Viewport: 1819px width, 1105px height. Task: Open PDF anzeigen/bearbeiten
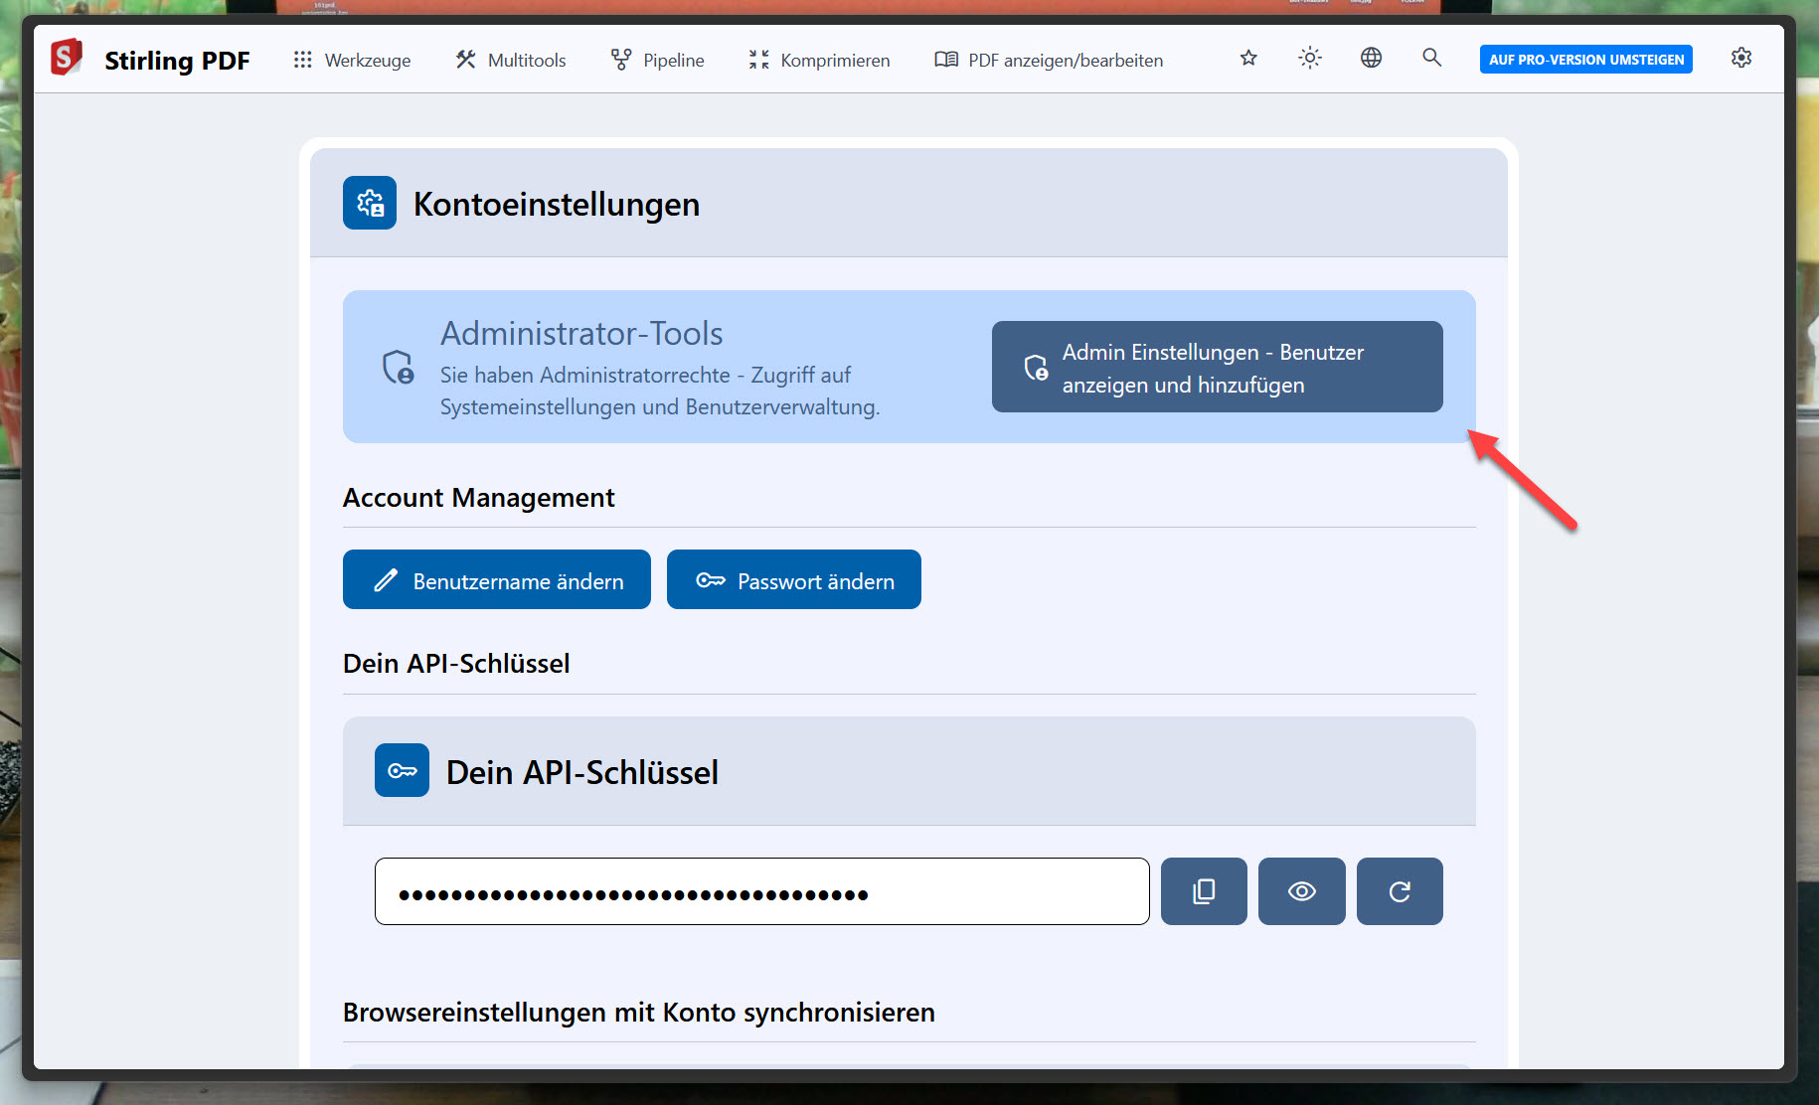click(x=1049, y=61)
